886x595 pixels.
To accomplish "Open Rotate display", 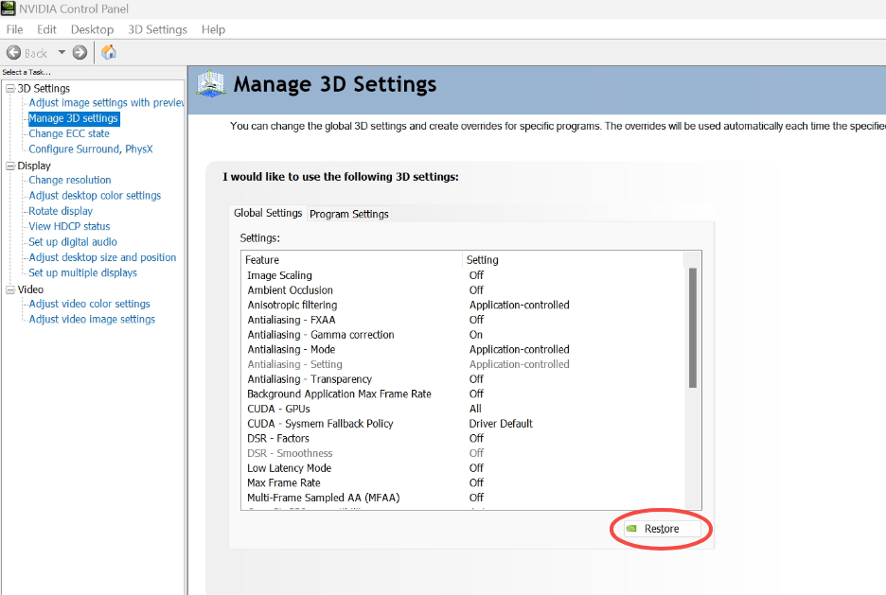I will pos(61,211).
